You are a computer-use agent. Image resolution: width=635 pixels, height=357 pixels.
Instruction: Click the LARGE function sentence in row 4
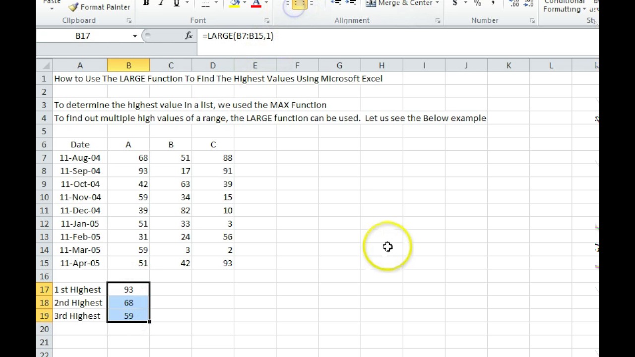[270, 118]
